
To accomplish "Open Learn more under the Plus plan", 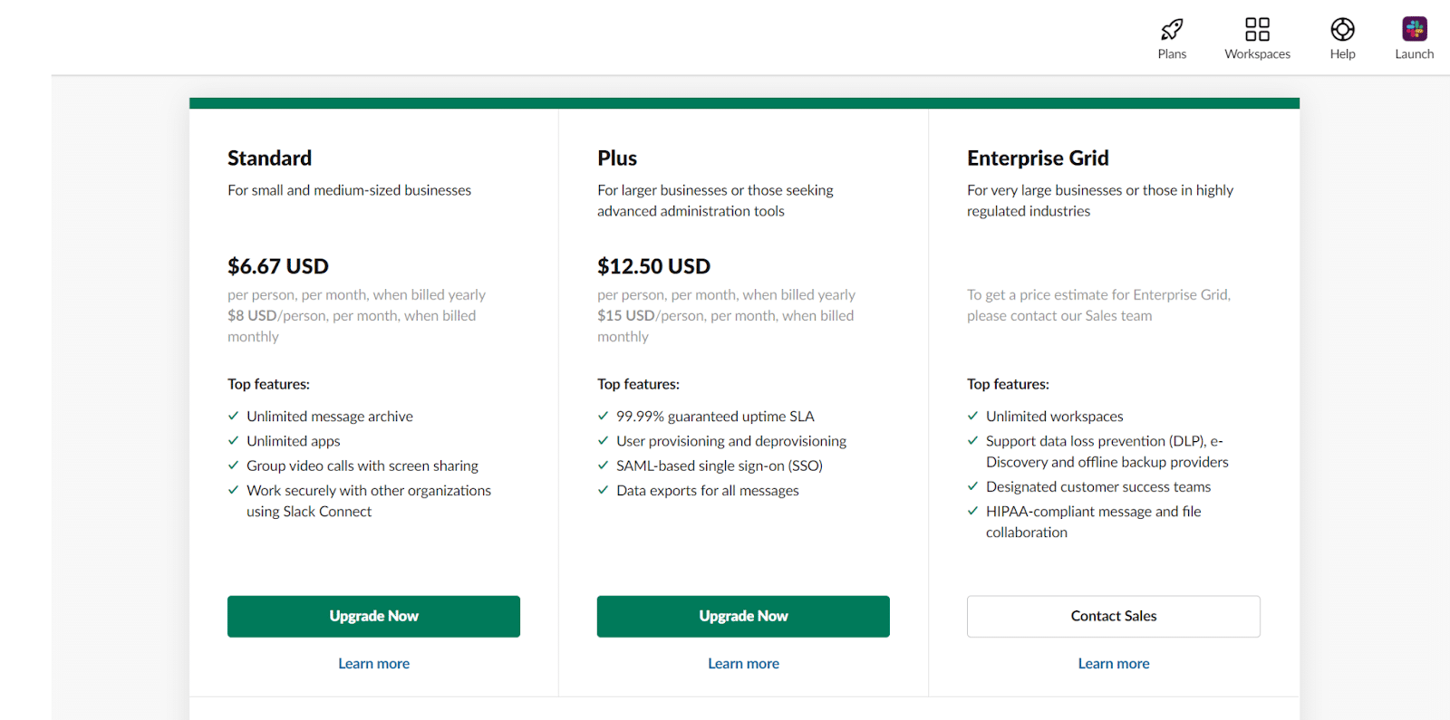I will coord(742,663).
